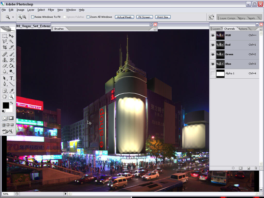Select the Notes tool
The image size is (264, 198).
point(5,91)
